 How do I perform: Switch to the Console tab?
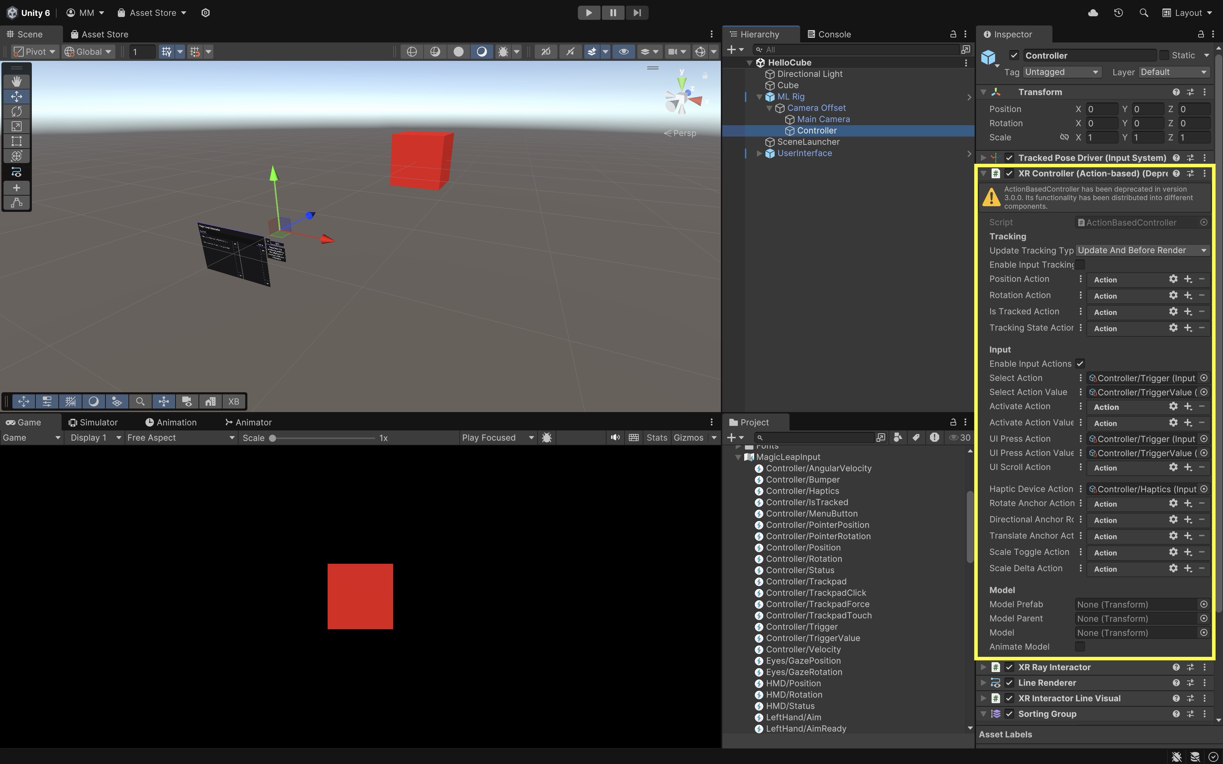click(x=829, y=34)
